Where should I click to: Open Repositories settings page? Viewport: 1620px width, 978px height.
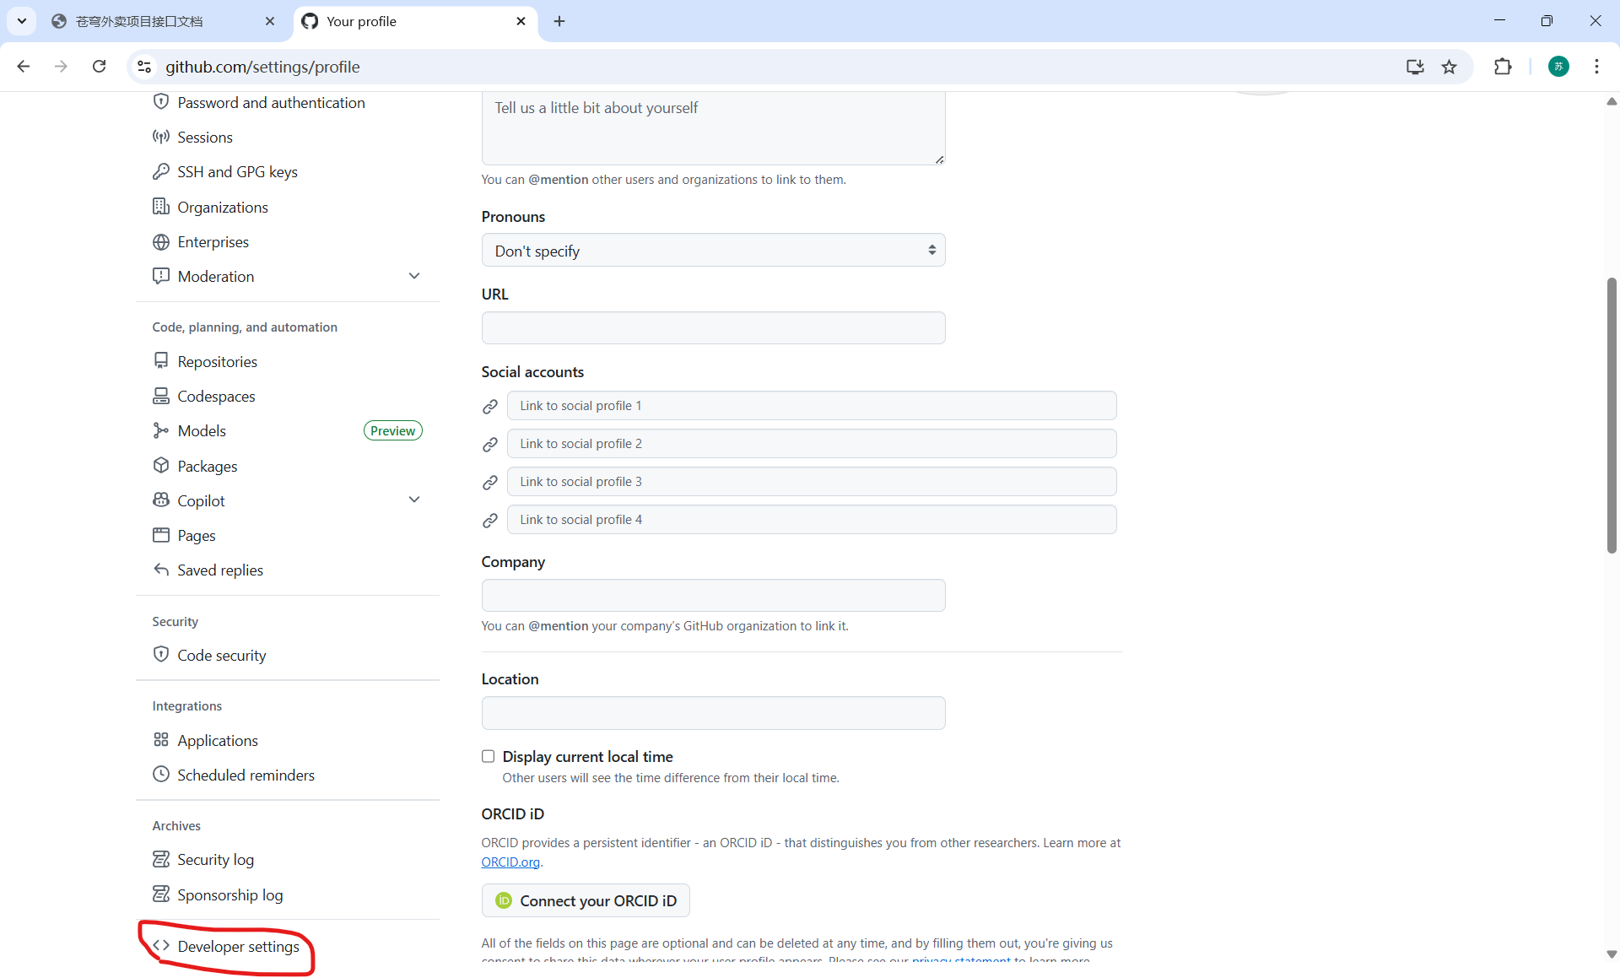click(x=217, y=361)
